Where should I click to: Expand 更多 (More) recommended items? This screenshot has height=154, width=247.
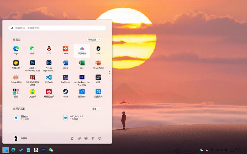tap(96, 109)
